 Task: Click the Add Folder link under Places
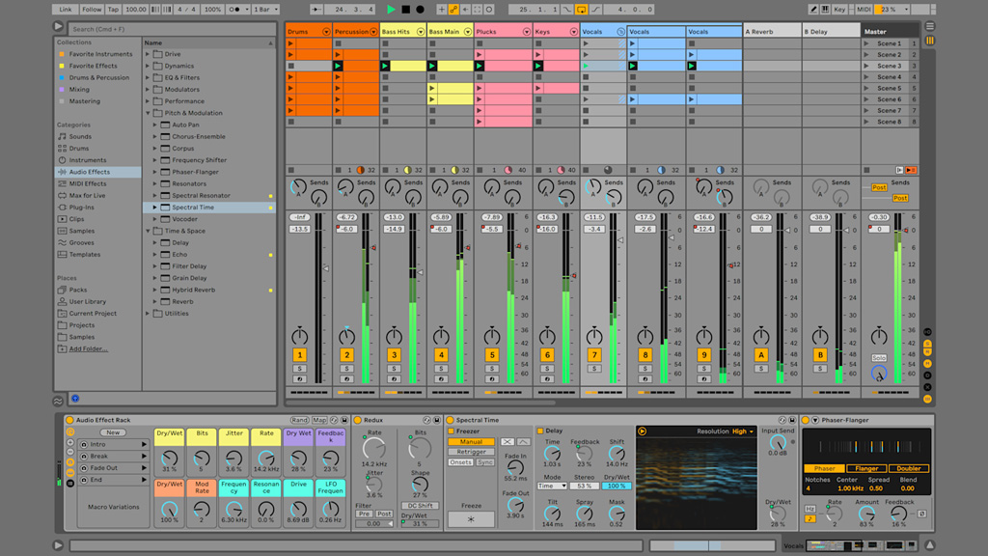[88, 348]
